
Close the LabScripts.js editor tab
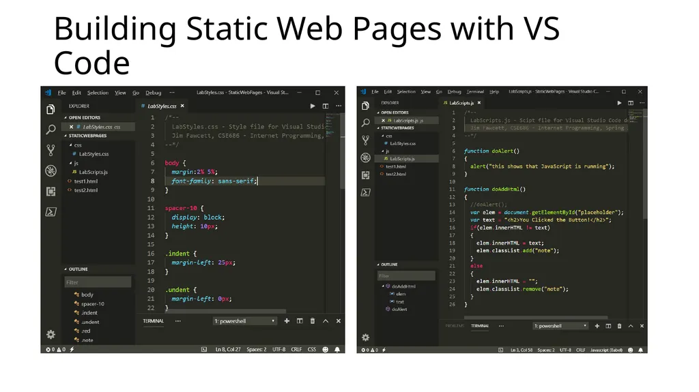(x=479, y=103)
